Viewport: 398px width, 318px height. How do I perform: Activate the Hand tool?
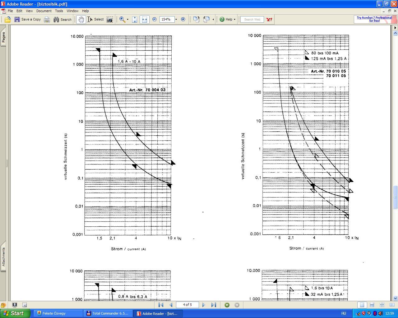[81, 20]
